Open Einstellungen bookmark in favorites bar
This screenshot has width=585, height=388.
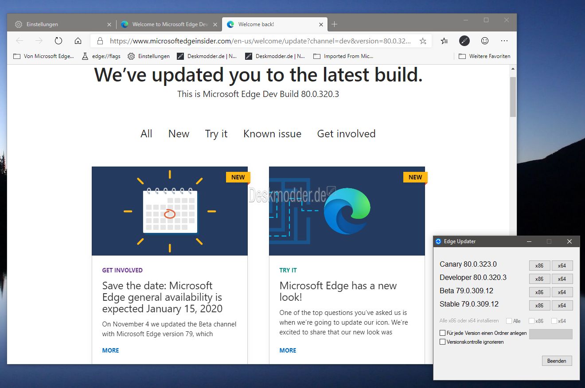pyautogui.click(x=148, y=56)
